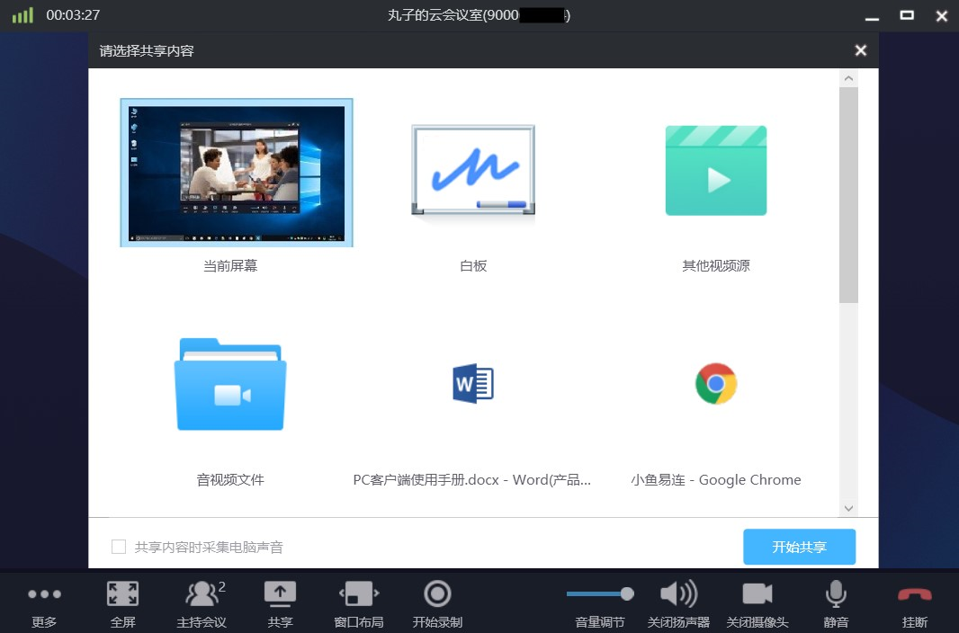This screenshot has height=633, width=959.
Task: Click the 音视频文件 label
Action: (230, 479)
